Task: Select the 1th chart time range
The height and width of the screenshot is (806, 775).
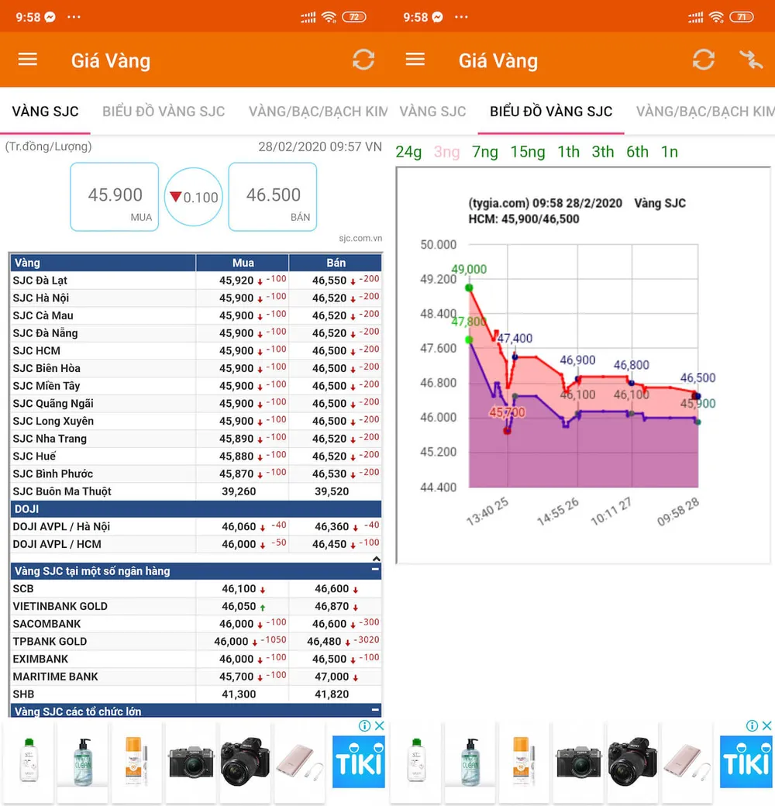Action: [568, 152]
